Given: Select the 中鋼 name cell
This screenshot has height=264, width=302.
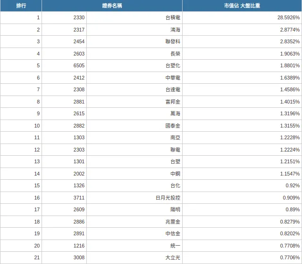Looking at the screenshot, I should [x=134, y=174].
